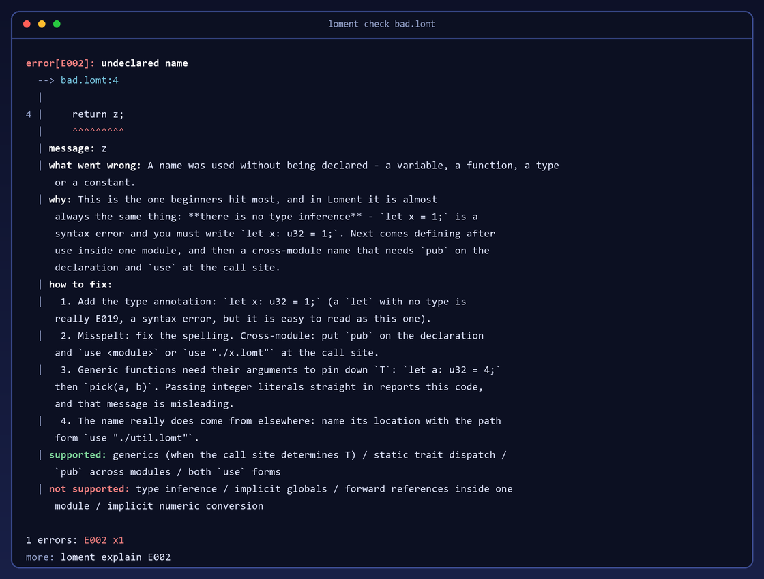764x579 pixels.
Task: Click fix step 3 'Generic functions need their arguments'
Action: pyautogui.click(x=280, y=370)
